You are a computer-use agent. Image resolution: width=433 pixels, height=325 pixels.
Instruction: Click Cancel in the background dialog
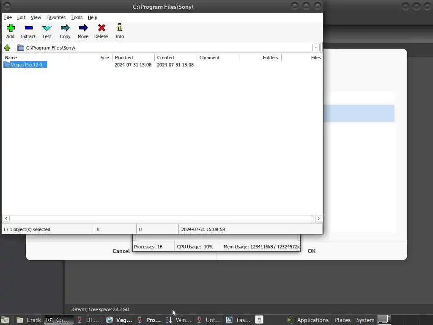coord(121,251)
